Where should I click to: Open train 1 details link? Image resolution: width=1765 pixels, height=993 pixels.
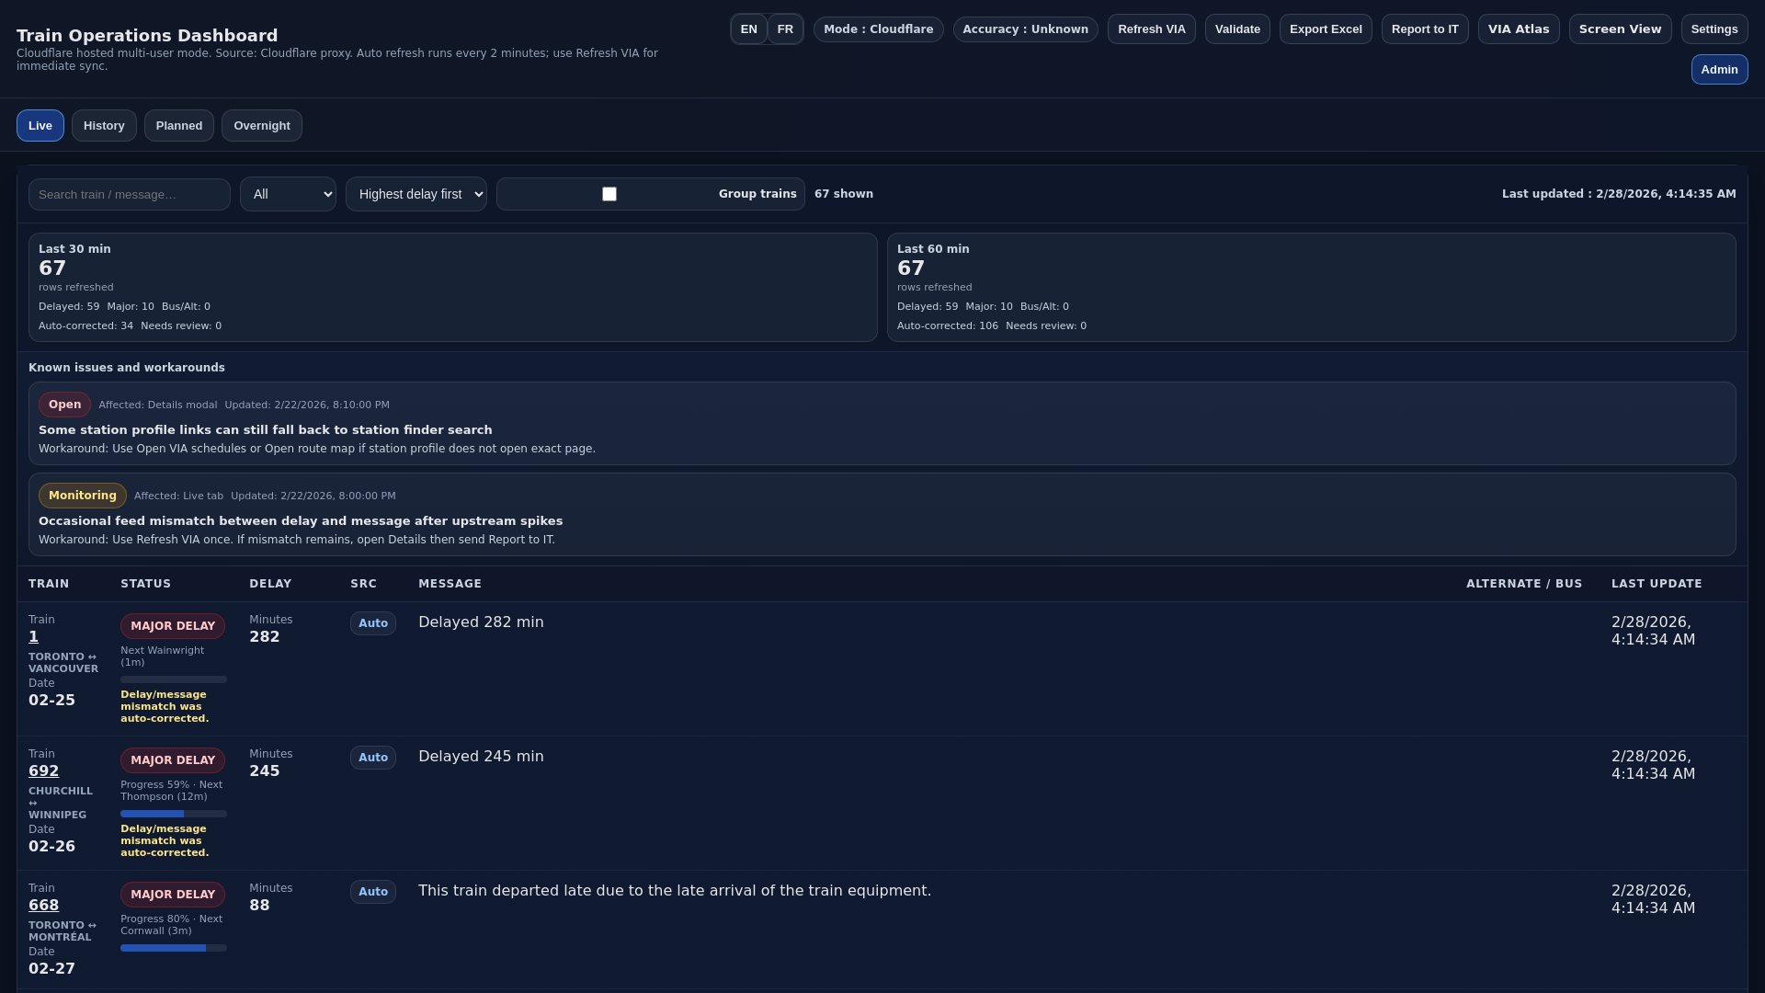click(34, 637)
